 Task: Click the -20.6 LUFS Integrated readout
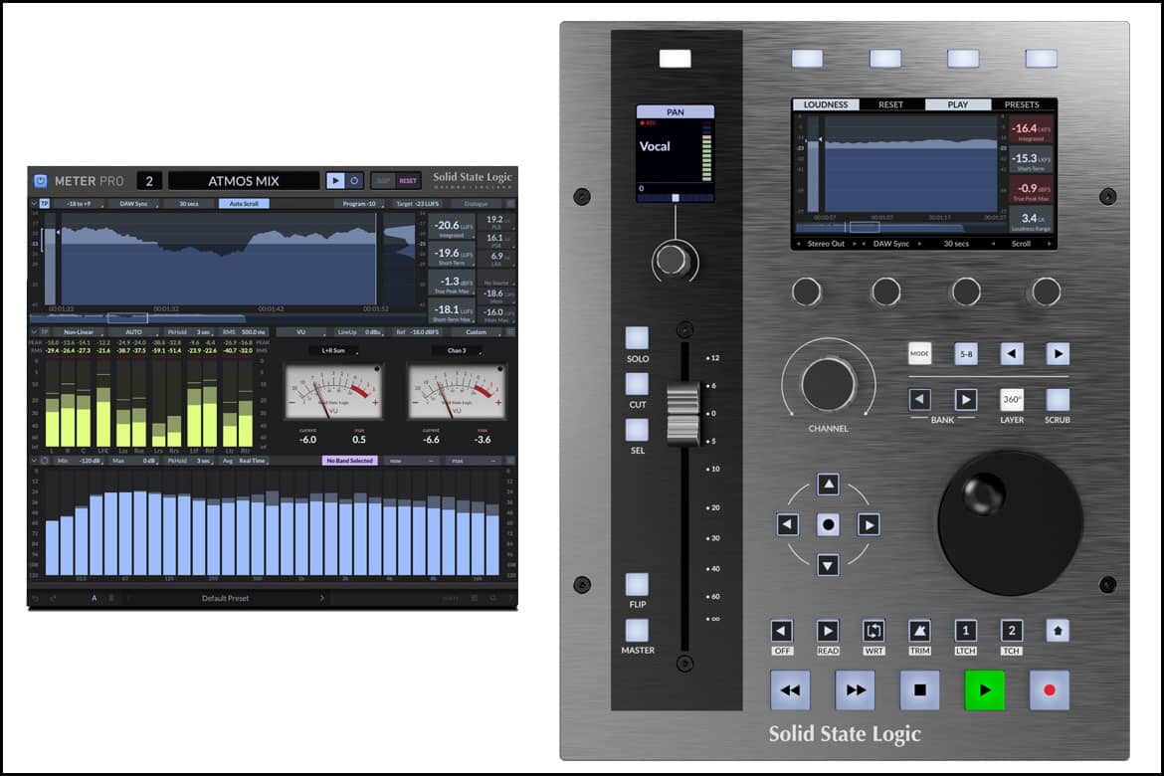pos(452,227)
